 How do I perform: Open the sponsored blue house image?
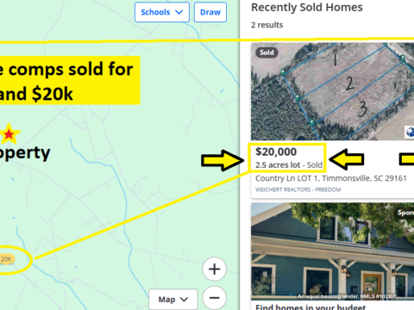click(x=332, y=251)
